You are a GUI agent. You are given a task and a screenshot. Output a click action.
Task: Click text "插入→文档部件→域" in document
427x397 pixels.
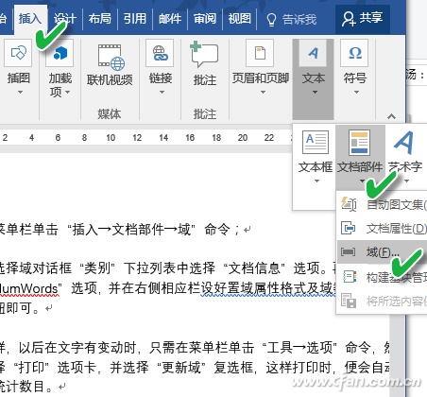131,229
